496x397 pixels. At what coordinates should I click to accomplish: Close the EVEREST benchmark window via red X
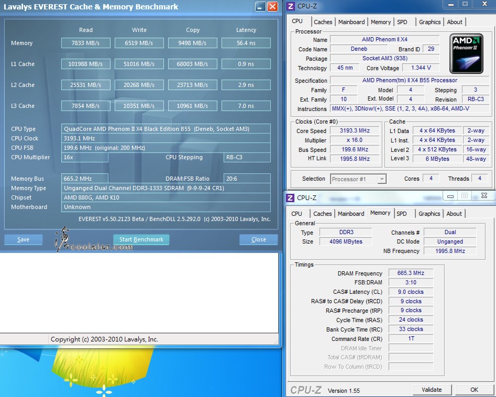coord(272,6)
